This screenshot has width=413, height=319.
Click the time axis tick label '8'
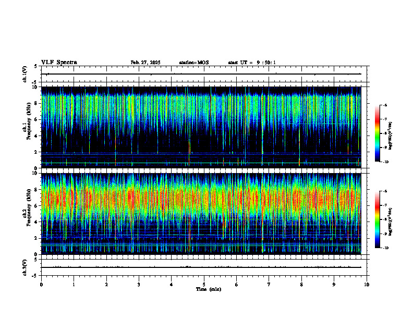click(x=301, y=285)
